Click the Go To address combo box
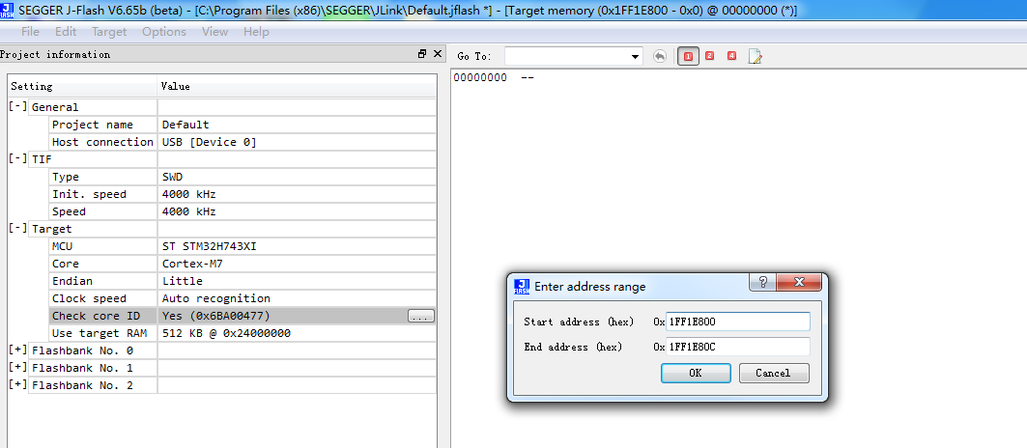This screenshot has width=1027, height=448. click(573, 57)
